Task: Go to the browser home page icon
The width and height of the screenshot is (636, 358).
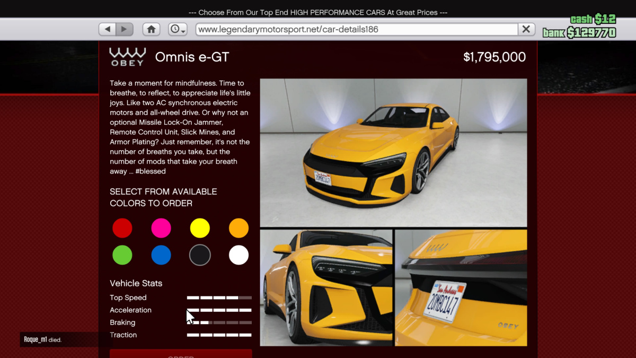Action: (x=151, y=29)
